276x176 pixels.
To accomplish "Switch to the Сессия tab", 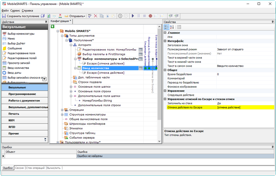I will coord(19,168).
